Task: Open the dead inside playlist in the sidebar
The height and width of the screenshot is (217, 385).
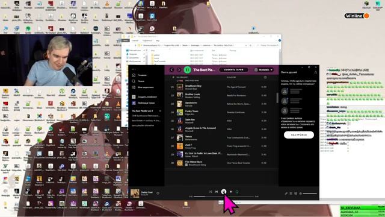Action: (146, 121)
